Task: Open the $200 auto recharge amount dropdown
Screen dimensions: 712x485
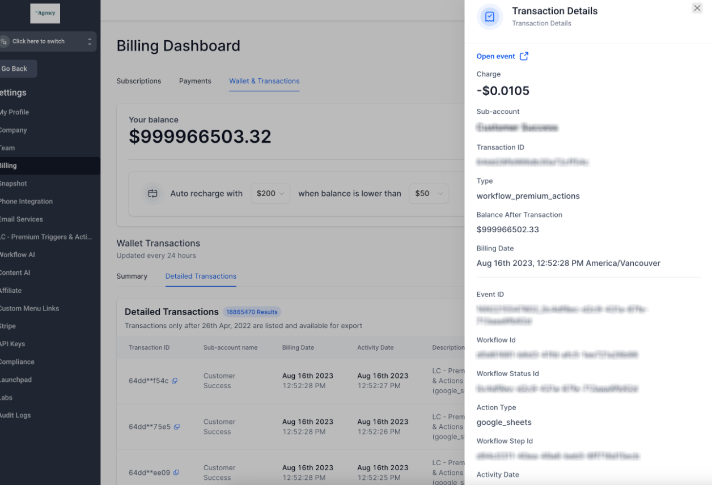Action: click(x=270, y=193)
